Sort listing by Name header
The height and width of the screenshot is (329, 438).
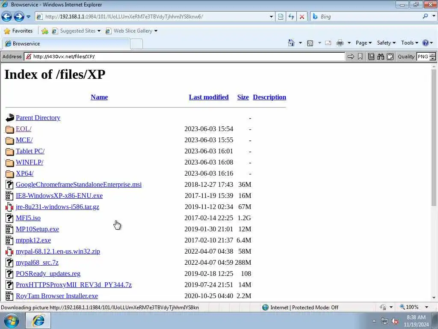click(99, 97)
